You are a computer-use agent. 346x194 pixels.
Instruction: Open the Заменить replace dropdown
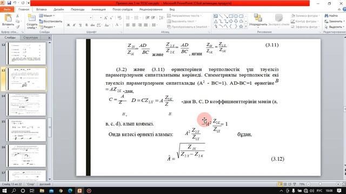(334, 22)
